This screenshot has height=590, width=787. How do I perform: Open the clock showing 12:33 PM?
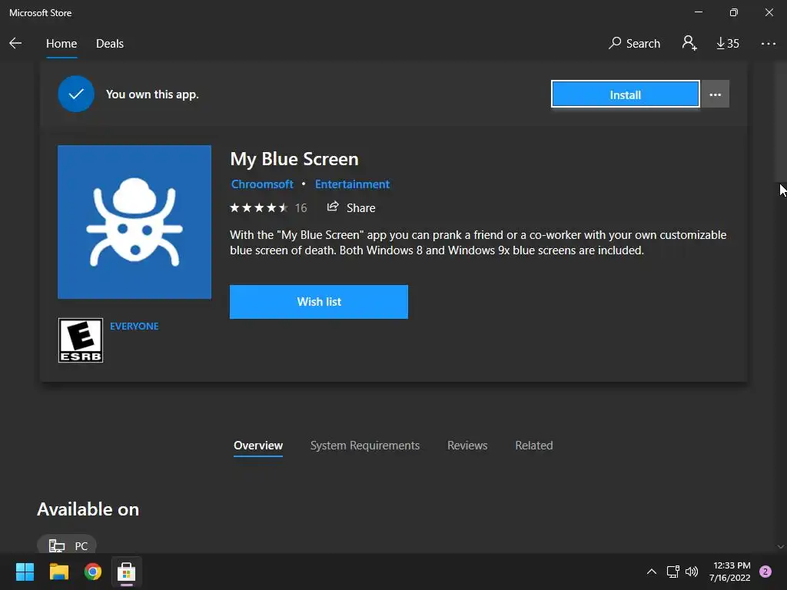(730, 572)
